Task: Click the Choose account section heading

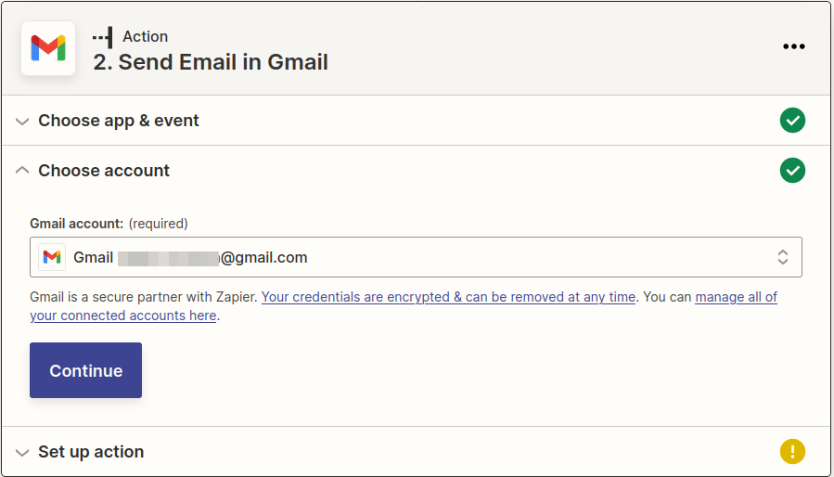Action: 104,171
